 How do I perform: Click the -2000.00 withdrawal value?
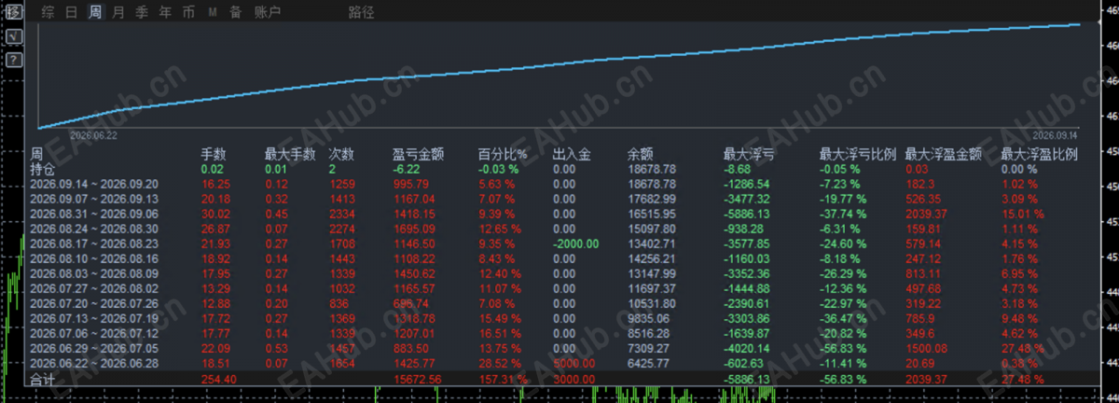coord(575,243)
